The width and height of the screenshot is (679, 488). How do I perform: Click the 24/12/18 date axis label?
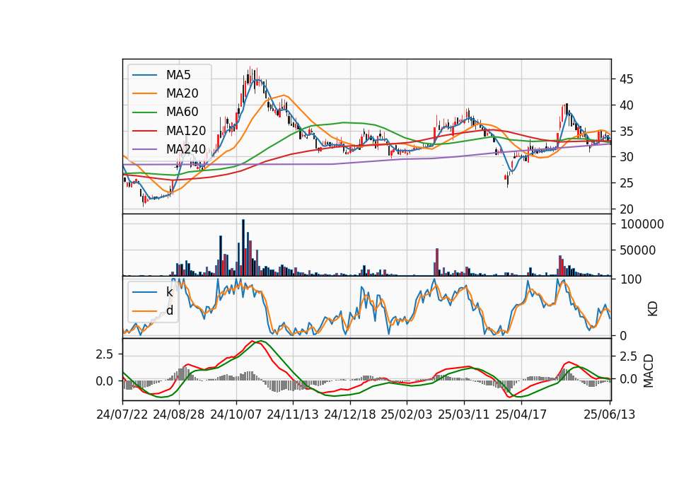(x=350, y=414)
